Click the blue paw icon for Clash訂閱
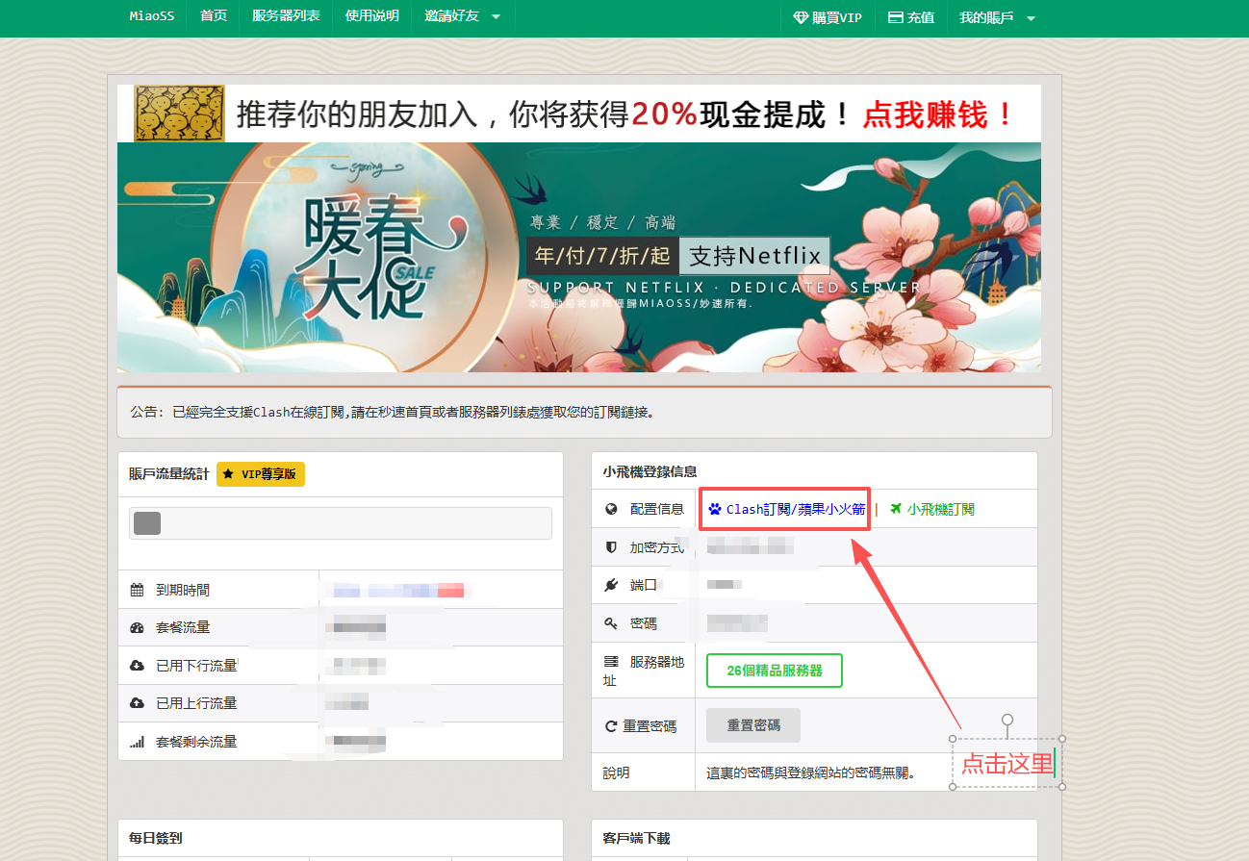Viewport: 1249px width, 861px height. pyautogui.click(x=714, y=509)
